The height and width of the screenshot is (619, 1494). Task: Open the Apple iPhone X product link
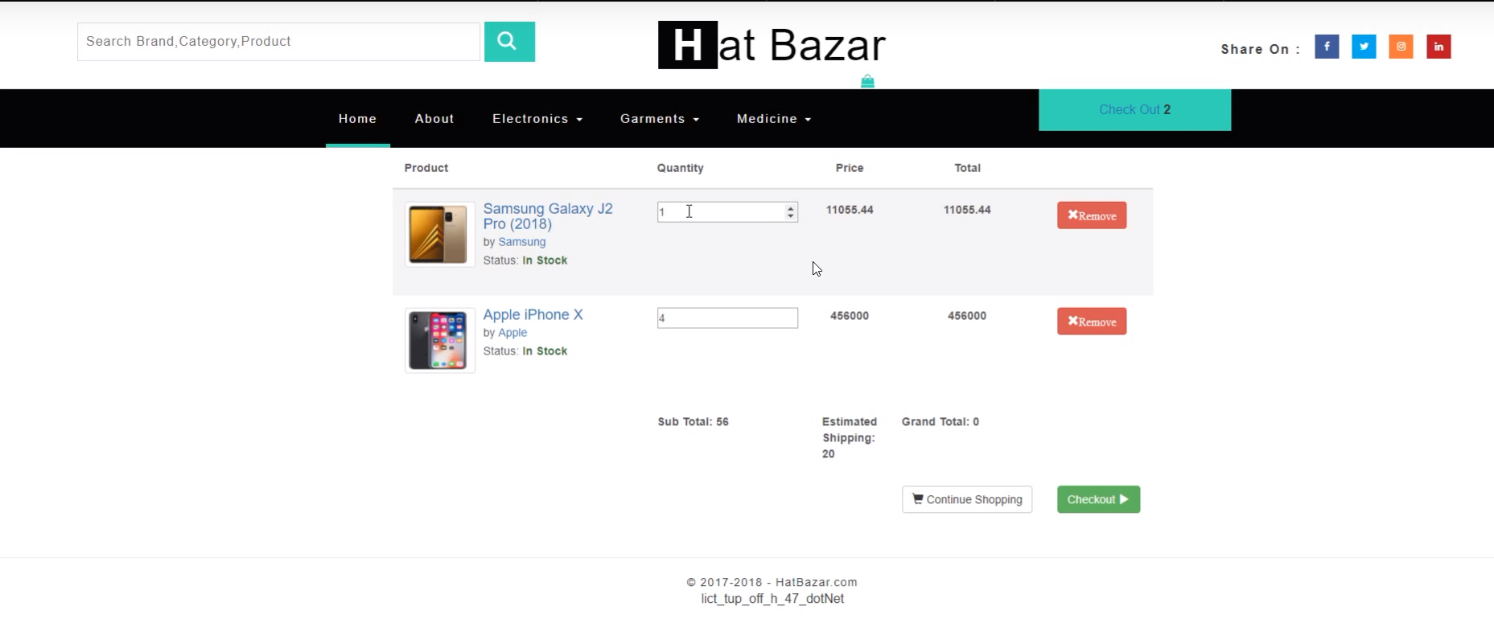click(533, 315)
